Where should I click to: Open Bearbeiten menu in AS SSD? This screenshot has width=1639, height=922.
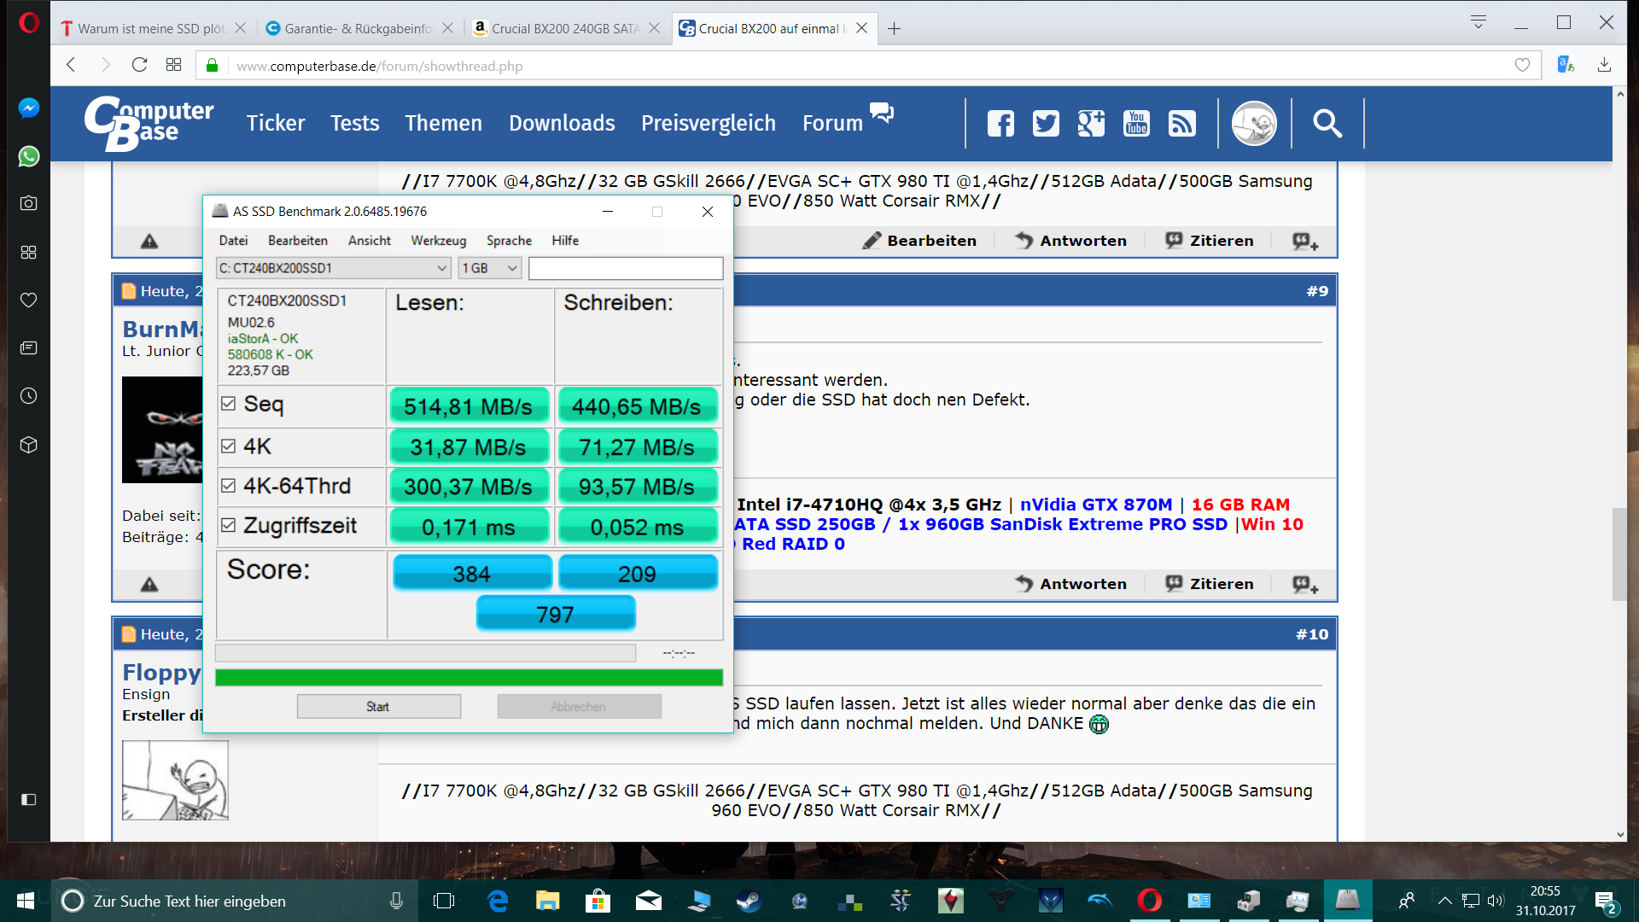(298, 241)
